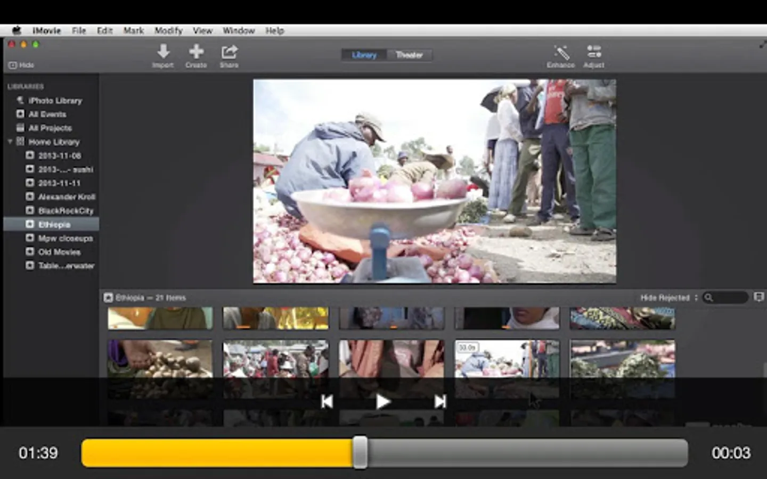Skip to previous with rewind icon

click(x=327, y=402)
